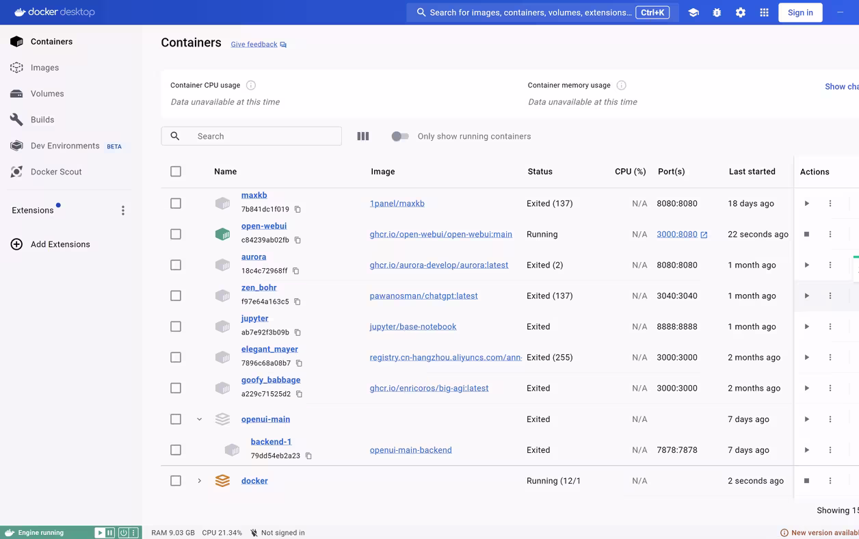
Task: Sort by the Last started column header
Action: click(x=752, y=172)
